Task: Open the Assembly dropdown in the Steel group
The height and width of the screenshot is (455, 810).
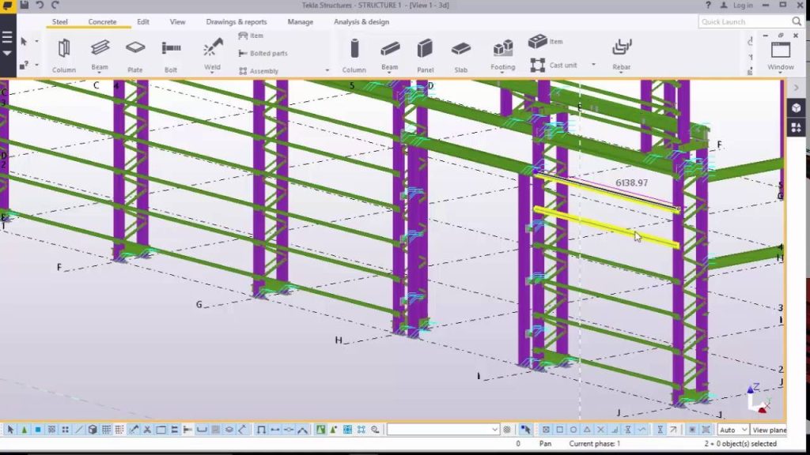Action: [x=326, y=70]
